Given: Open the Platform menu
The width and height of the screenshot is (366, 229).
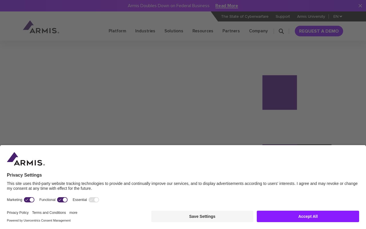Looking at the screenshot, I should click(117, 31).
